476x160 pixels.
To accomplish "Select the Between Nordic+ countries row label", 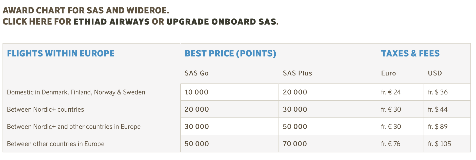I will point(45,109).
